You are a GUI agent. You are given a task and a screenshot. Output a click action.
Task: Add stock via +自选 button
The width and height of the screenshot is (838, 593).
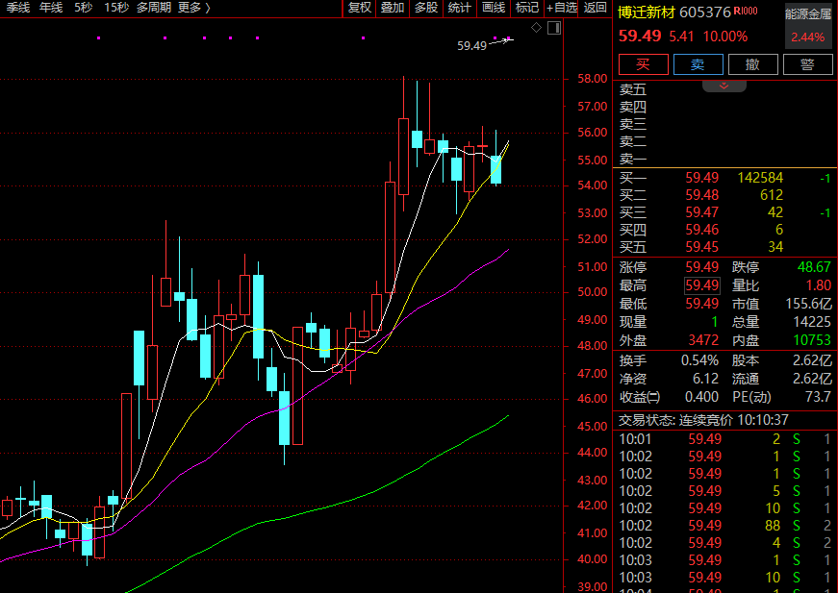pos(562,8)
